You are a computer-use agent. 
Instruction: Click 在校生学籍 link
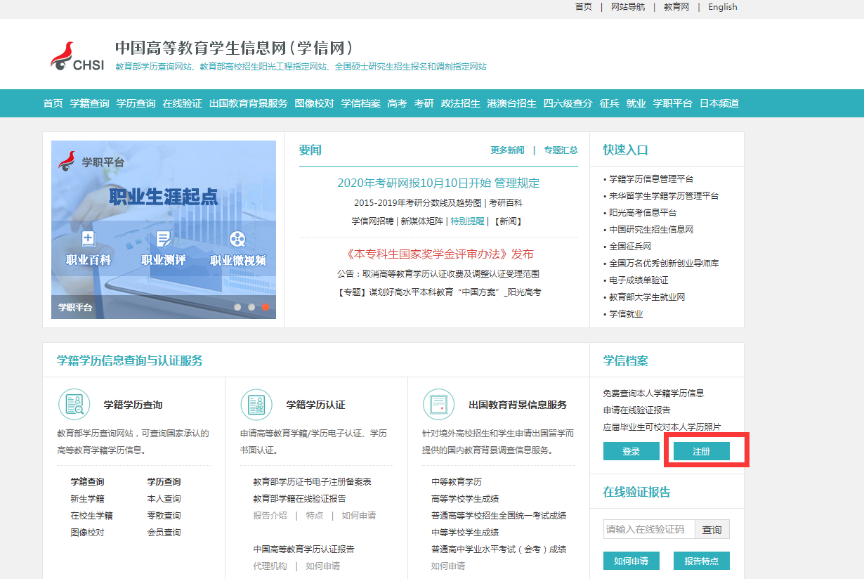tap(91, 516)
